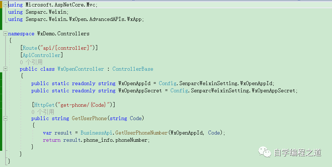Click phoneNumber in the return statement
Viewport: 332px width, 167px height.
pos(131,140)
